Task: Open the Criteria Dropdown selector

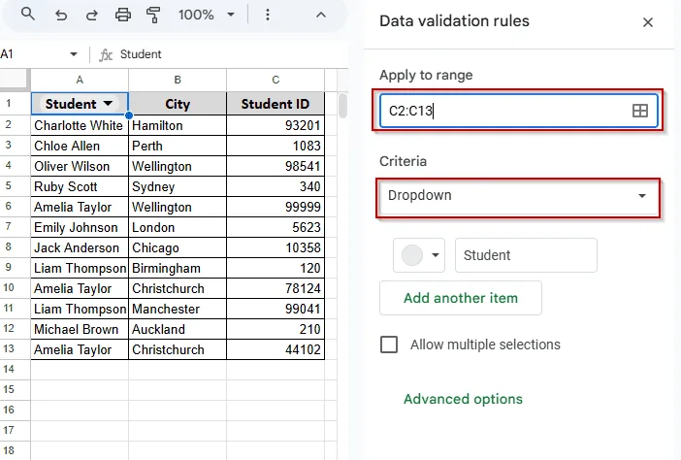Action: coord(518,195)
